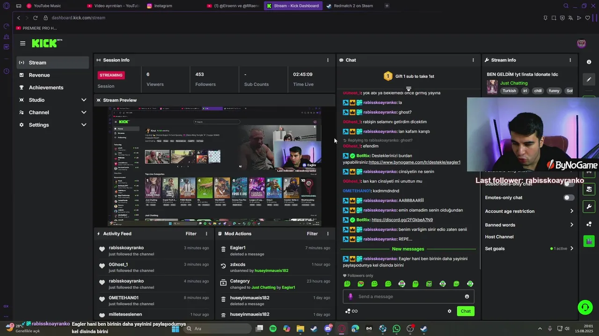
Task: Open the Activity Feed Filter dropdown
Action: click(191, 234)
